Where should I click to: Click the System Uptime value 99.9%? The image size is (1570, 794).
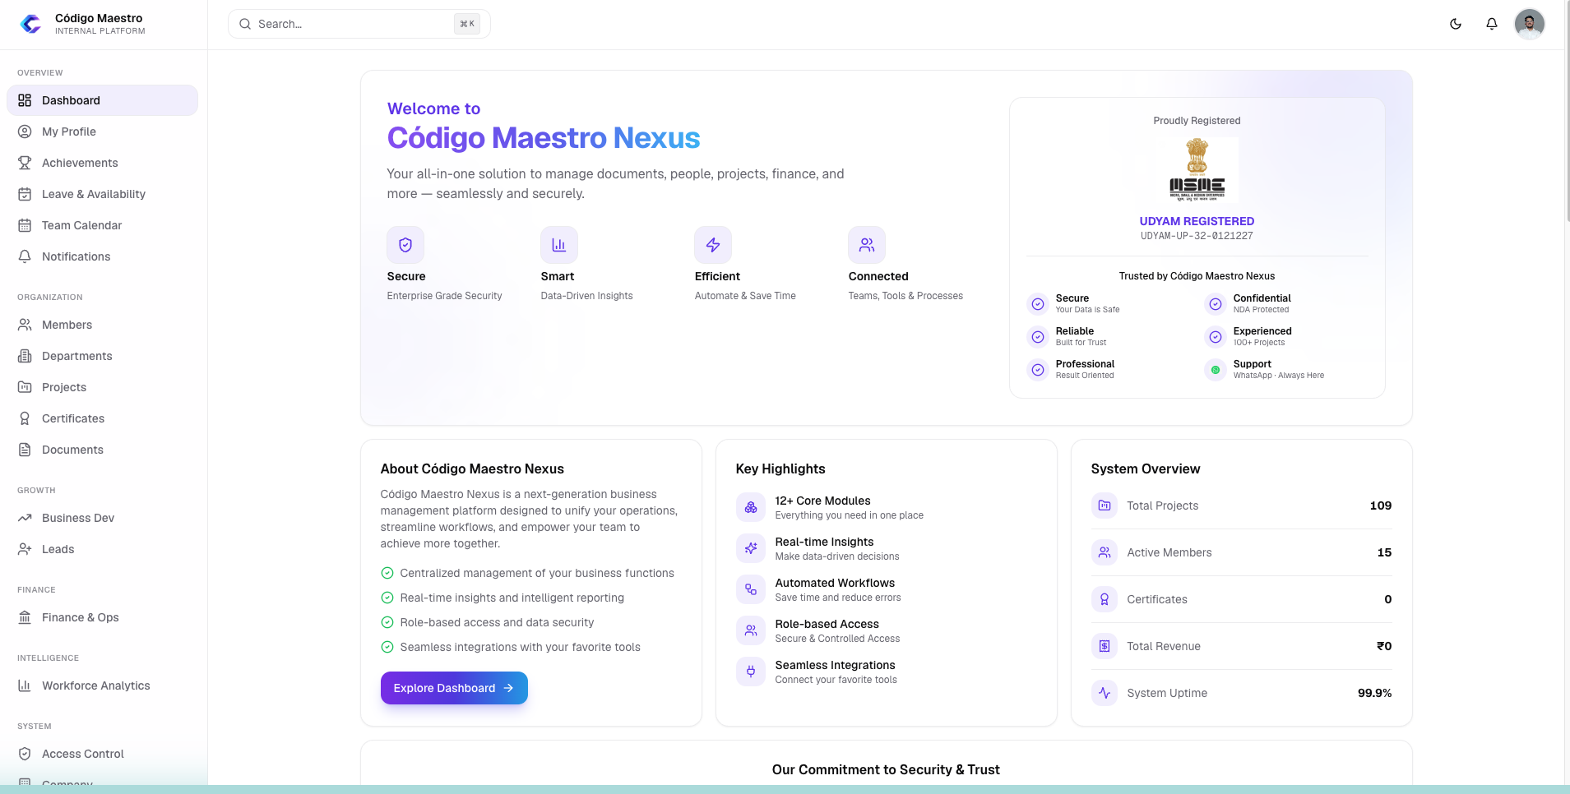[x=1375, y=693]
